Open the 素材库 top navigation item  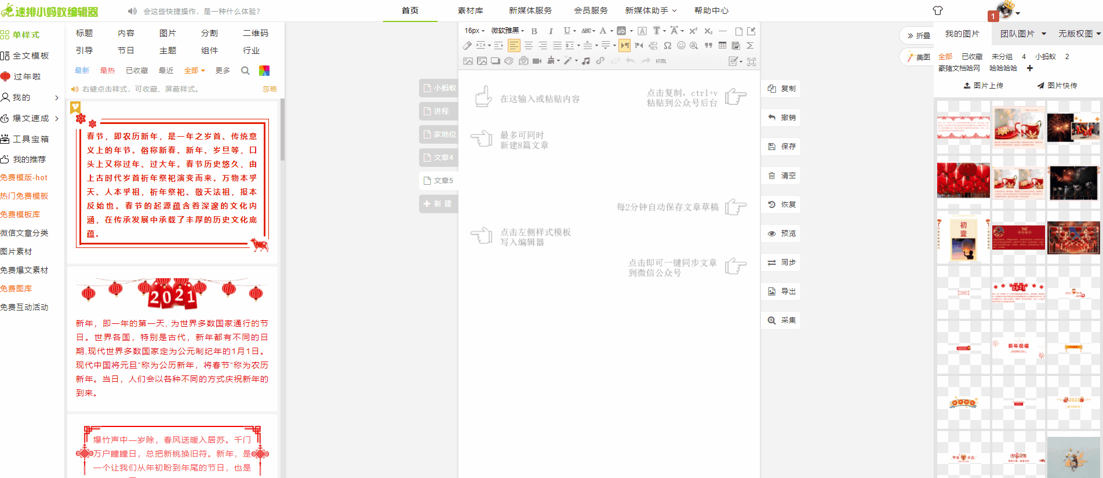(470, 10)
